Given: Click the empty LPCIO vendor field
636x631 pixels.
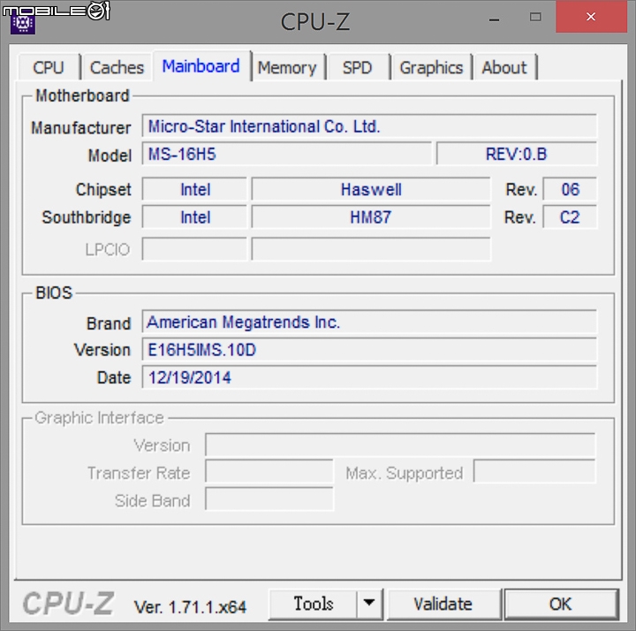Looking at the screenshot, I should [194, 248].
